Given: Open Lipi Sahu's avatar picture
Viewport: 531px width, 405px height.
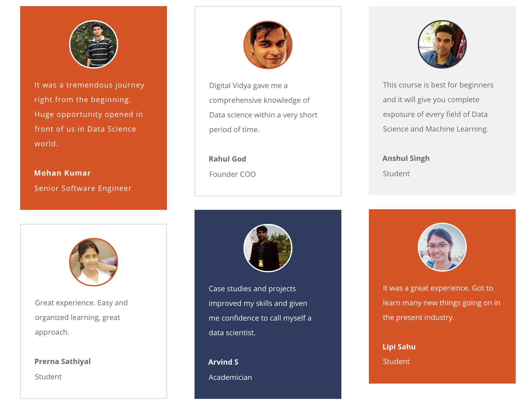Looking at the screenshot, I should click(442, 247).
